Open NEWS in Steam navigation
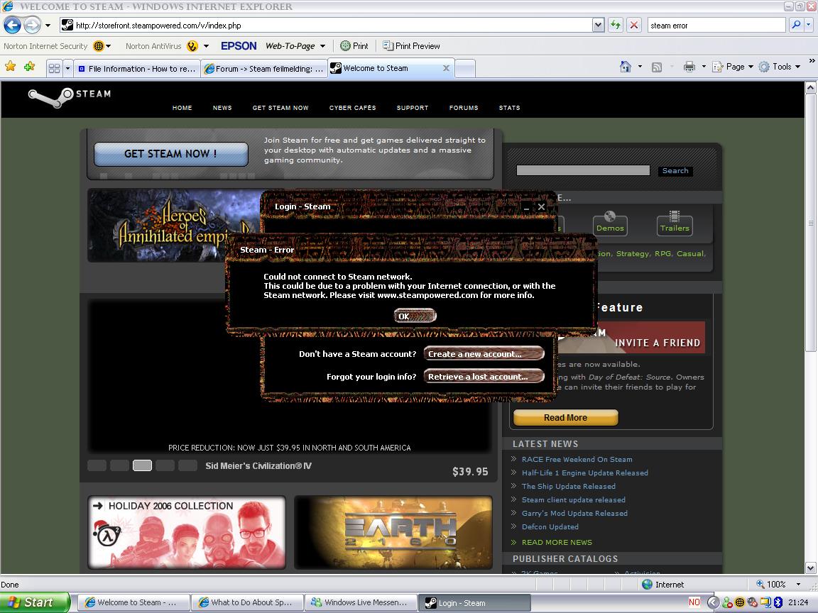The height and width of the screenshot is (613, 818). [222, 108]
